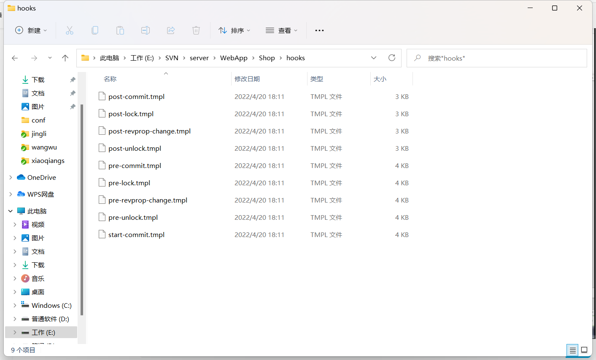
Task: Open pinned 图片 in quick access
Action: [x=38, y=107]
